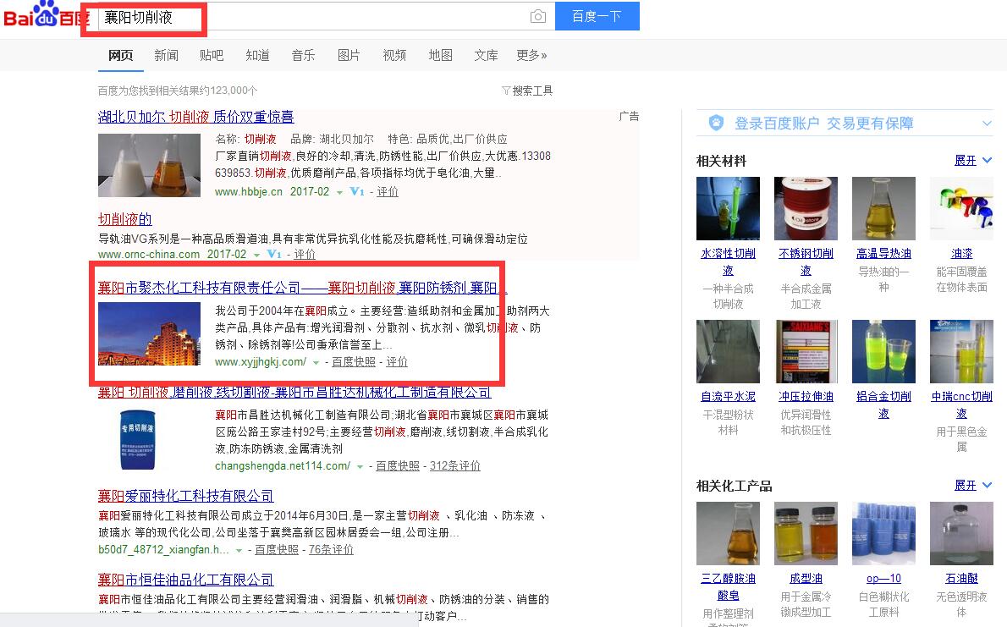Screen dimensions: 1007x627
Task: Click the 百度一下 search button
Action: [x=597, y=16]
